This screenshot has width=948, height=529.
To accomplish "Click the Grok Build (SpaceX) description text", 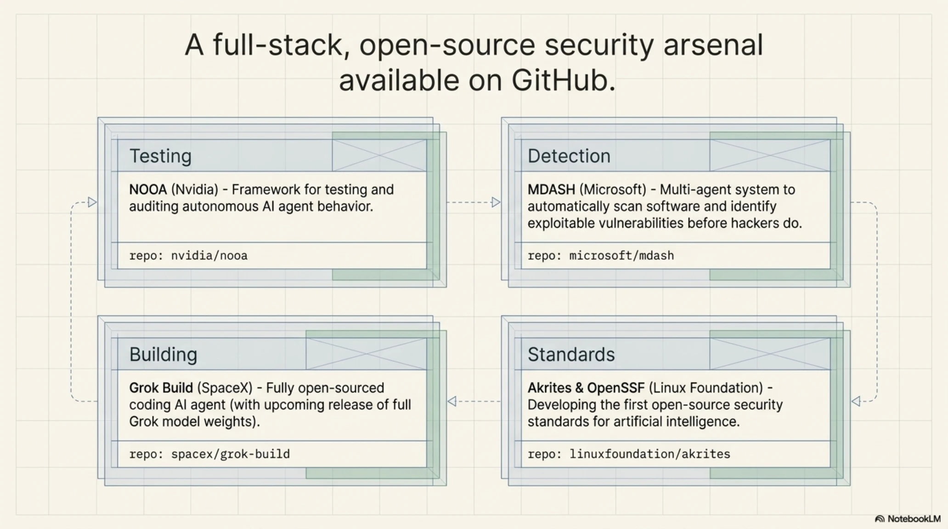I will (270, 405).
